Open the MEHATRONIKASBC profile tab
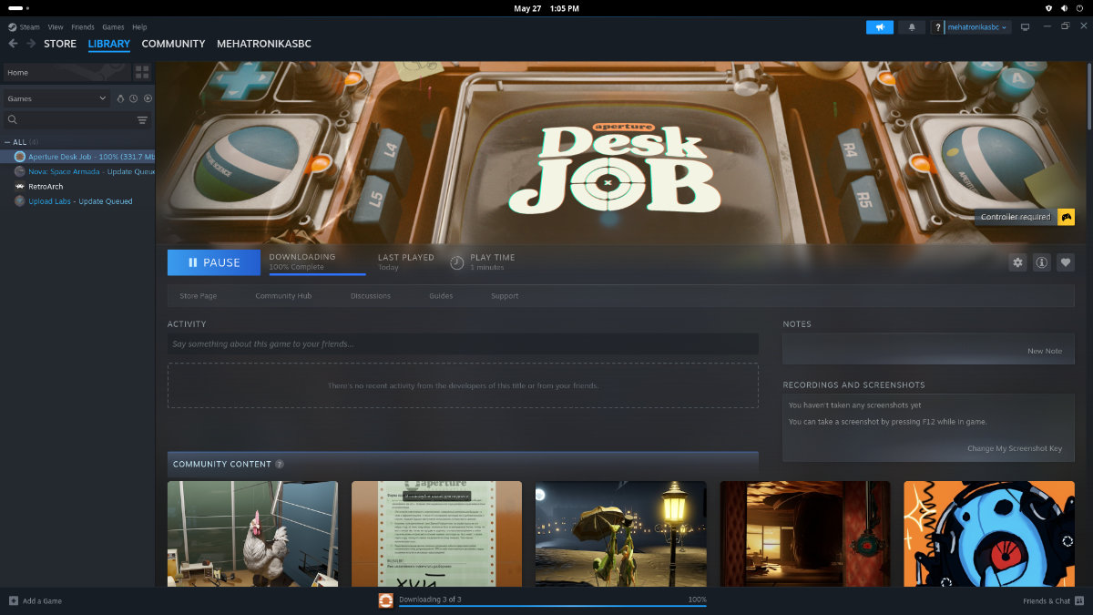Screen dimensions: 1093x615 click(264, 44)
